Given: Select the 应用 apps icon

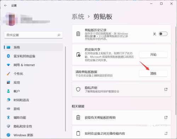Looking at the screenshot, I should coord(8,82).
